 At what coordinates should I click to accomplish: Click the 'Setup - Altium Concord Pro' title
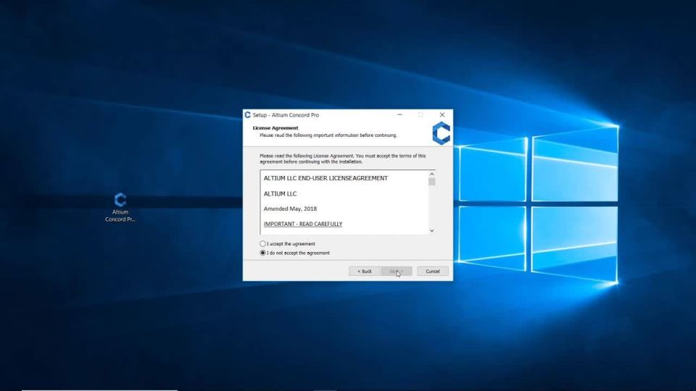point(286,115)
